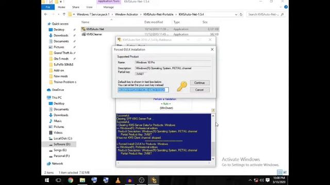The image size is (330, 185).
Task: Open VLC media player from taskbar
Action: click(118, 180)
